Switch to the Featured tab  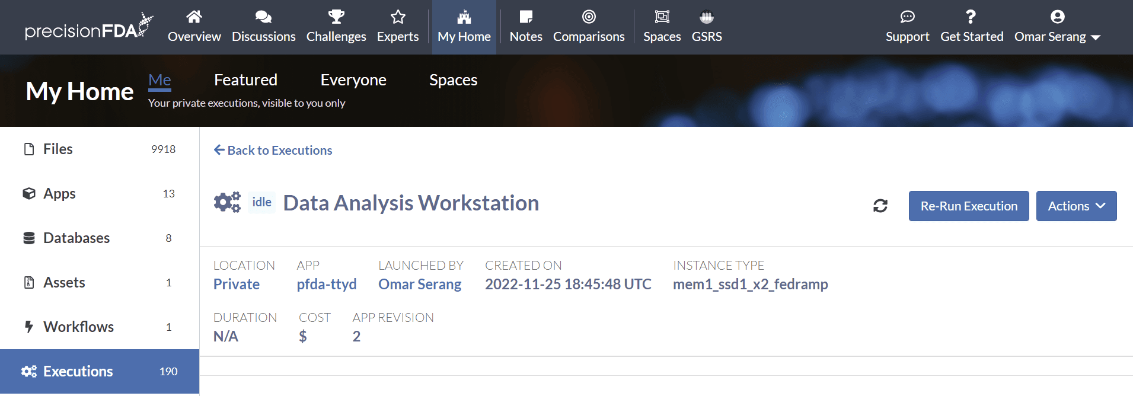(245, 80)
